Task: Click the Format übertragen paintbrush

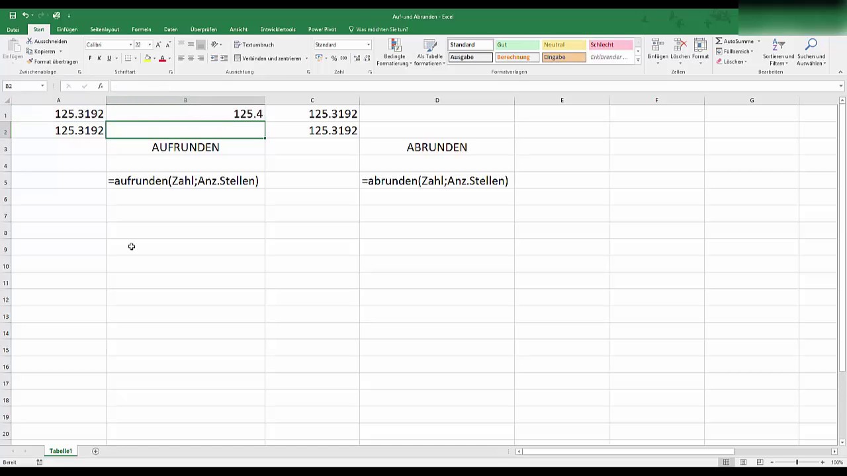Action: (30, 61)
